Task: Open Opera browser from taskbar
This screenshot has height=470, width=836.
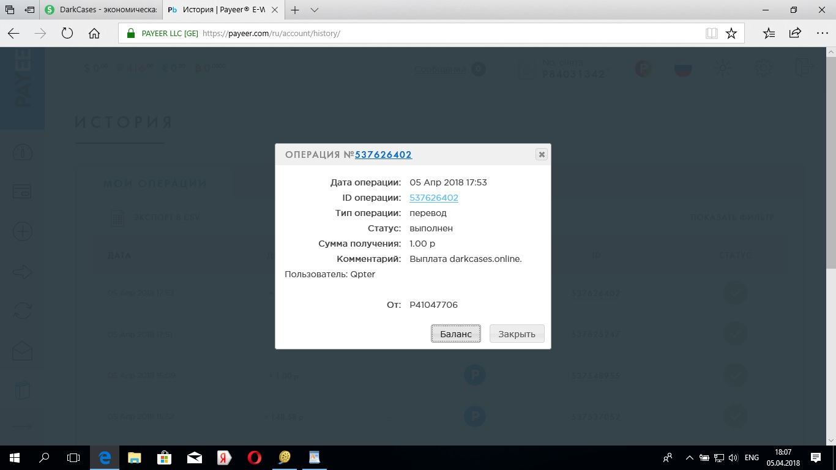Action: (254, 457)
